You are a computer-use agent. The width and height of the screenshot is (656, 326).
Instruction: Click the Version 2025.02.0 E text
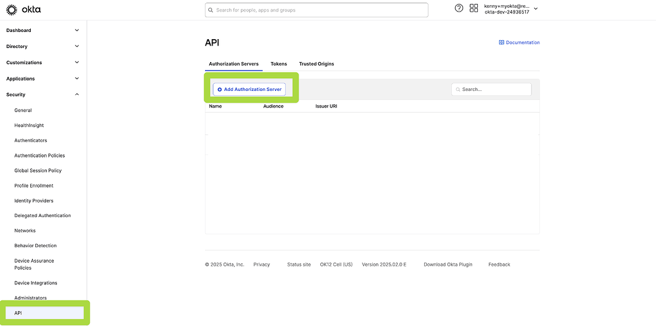(384, 265)
